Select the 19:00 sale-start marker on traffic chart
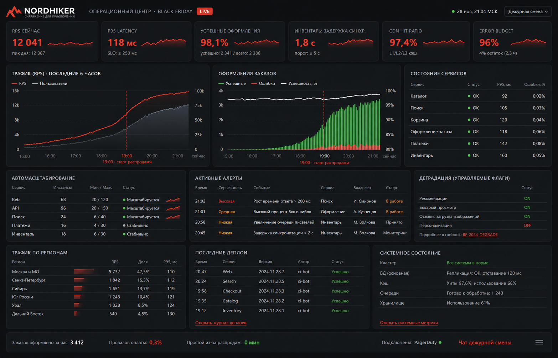558x358 pixels. 126,120
